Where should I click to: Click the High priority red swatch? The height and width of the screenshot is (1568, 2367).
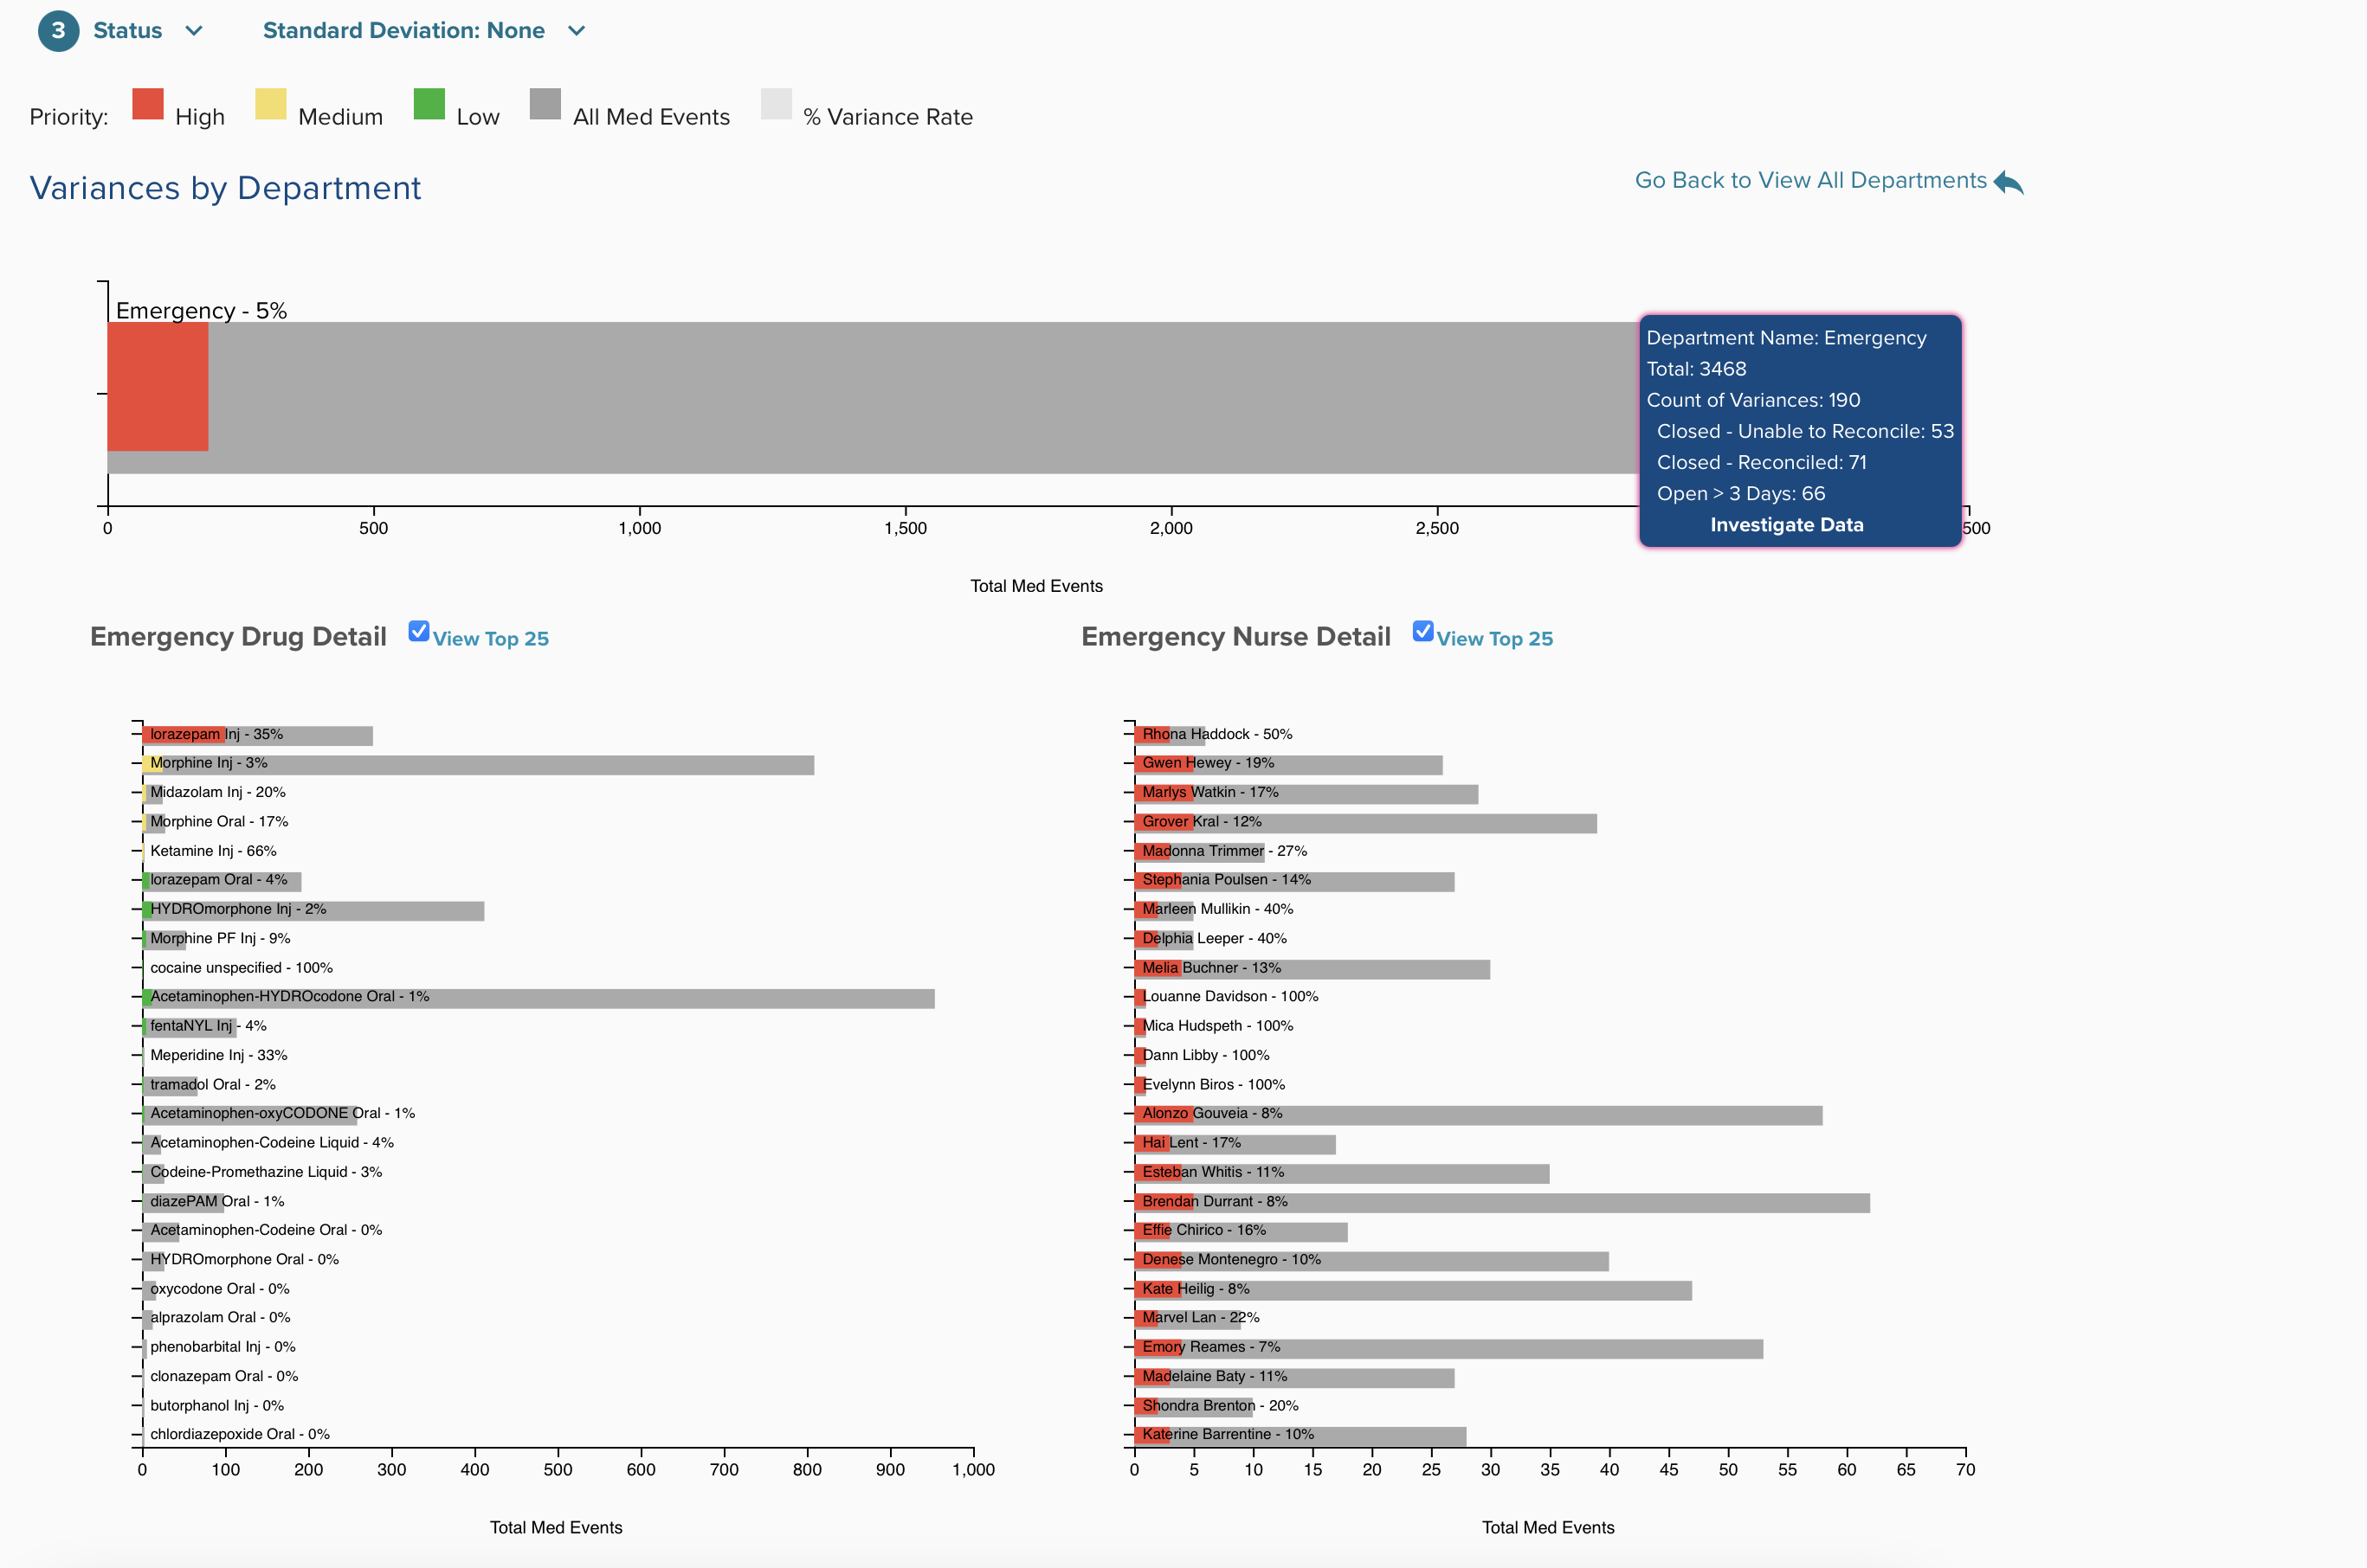tap(147, 104)
